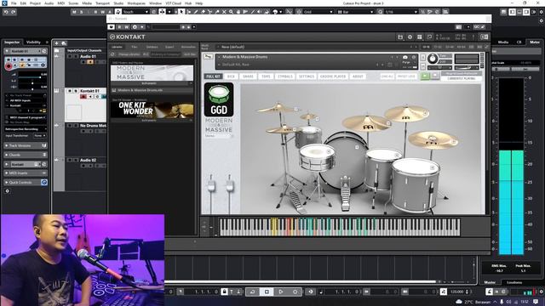Image resolution: width=545 pixels, height=306 pixels.
Task: Open the 1/16 quantize preset dropdown
Action: point(401,12)
